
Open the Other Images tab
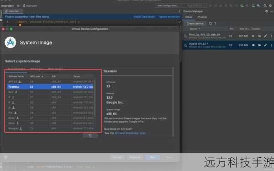click(x=55, y=69)
